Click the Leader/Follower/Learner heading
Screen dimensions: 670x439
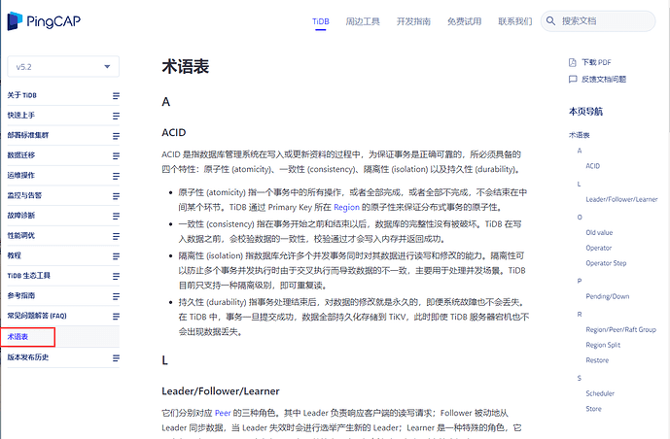coord(221,391)
